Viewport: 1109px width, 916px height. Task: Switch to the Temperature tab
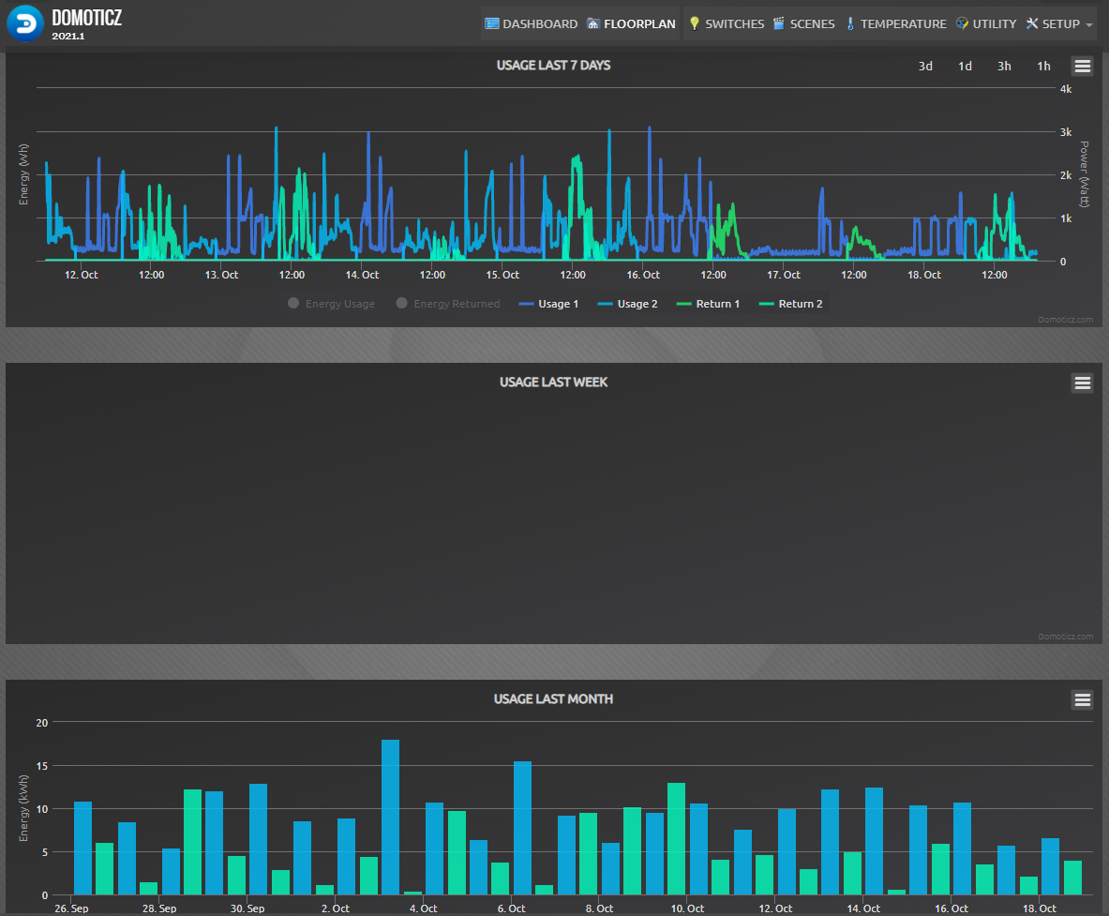click(x=896, y=24)
